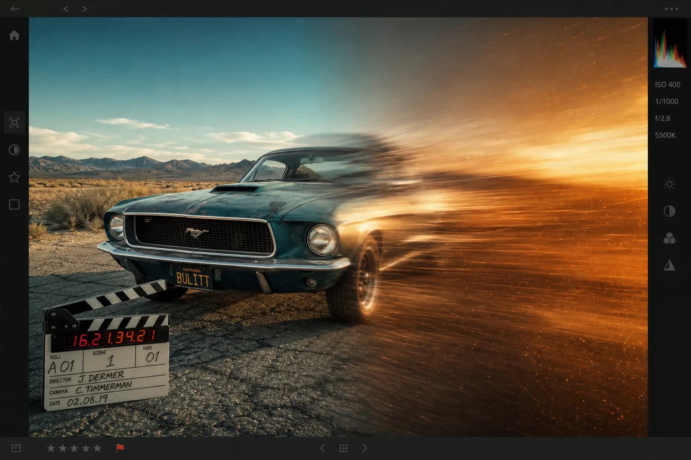Screen dimensions: 691x460
Task: Click the 1/1000 shutter speed value
Action: tap(667, 102)
